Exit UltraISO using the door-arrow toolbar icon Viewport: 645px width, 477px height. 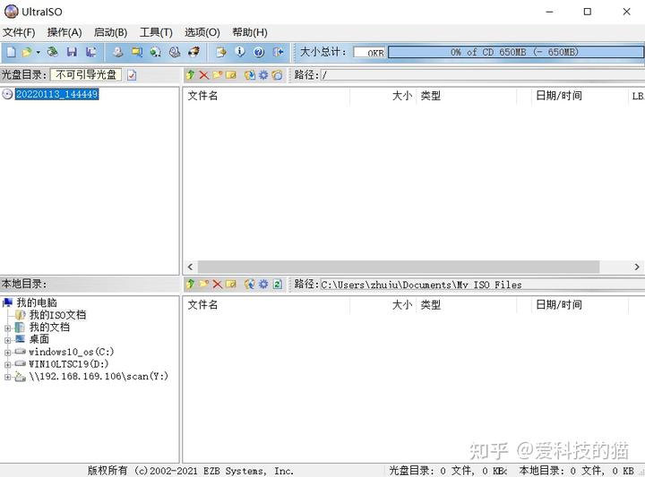coord(278,52)
